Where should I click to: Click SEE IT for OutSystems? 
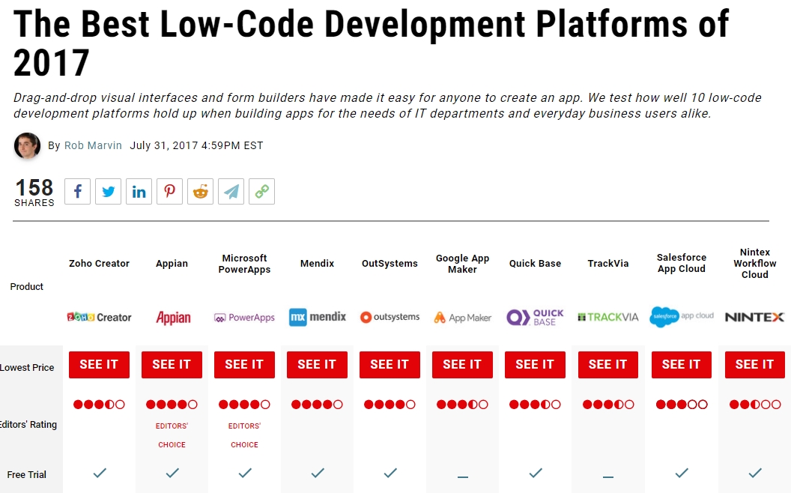(390, 364)
